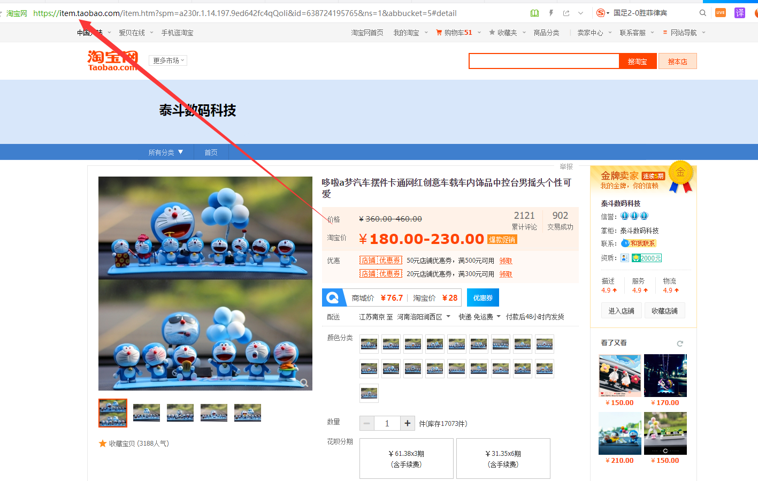
Task: Click the blue Q mall price icon
Action: (333, 297)
